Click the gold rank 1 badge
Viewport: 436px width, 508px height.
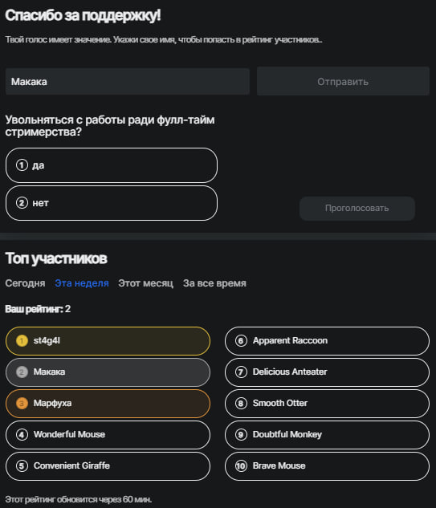click(22, 341)
